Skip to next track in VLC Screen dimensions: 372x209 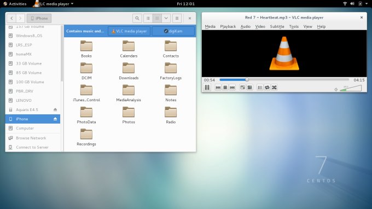(x=233, y=88)
